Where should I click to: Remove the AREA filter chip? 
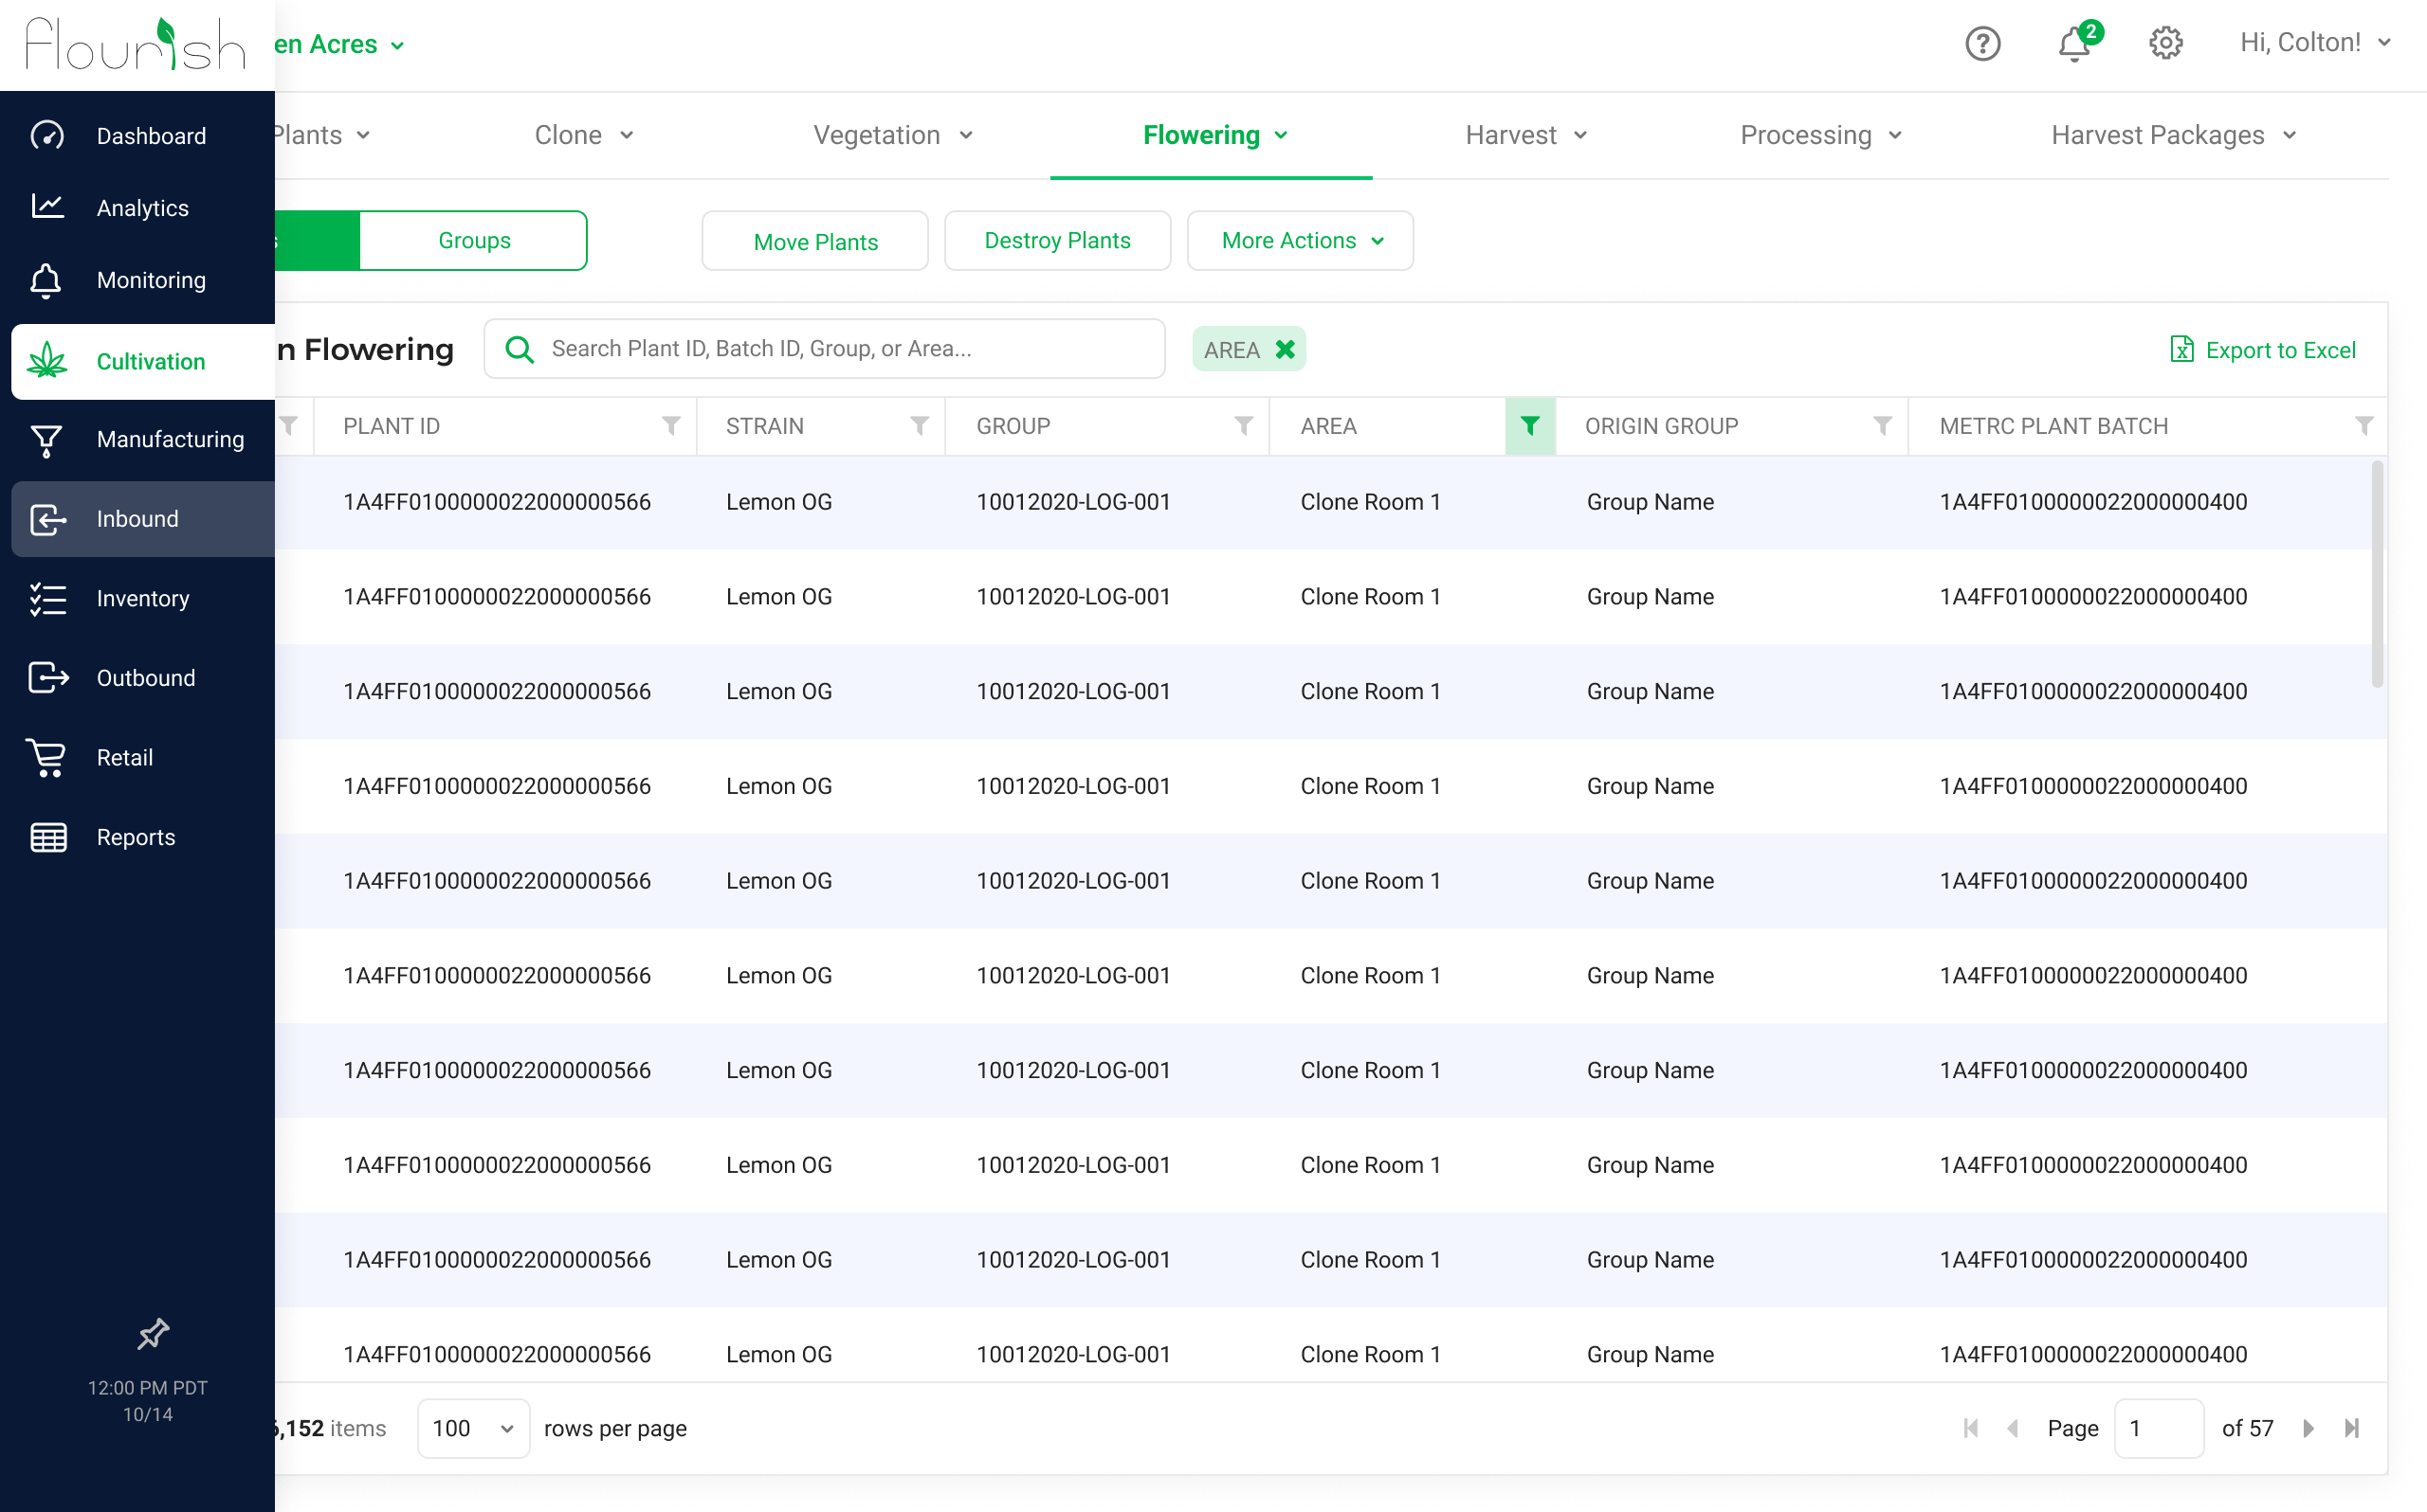coord(1285,349)
